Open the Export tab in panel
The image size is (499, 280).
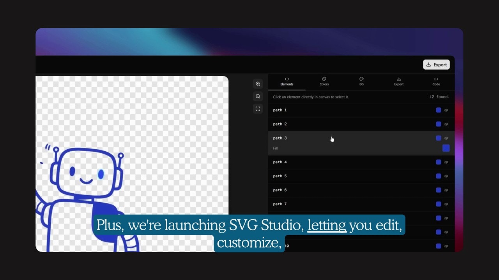pyautogui.click(x=399, y=82)
